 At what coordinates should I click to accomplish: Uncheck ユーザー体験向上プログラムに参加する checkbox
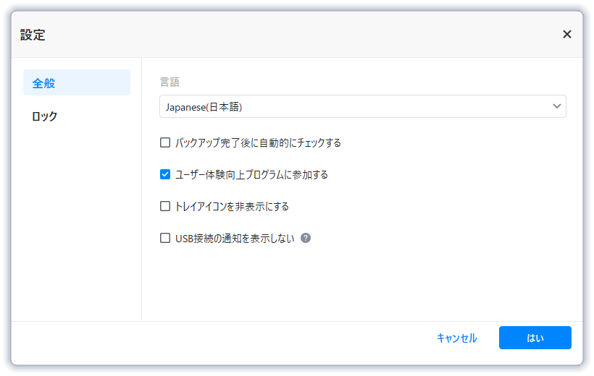[165, 174]
